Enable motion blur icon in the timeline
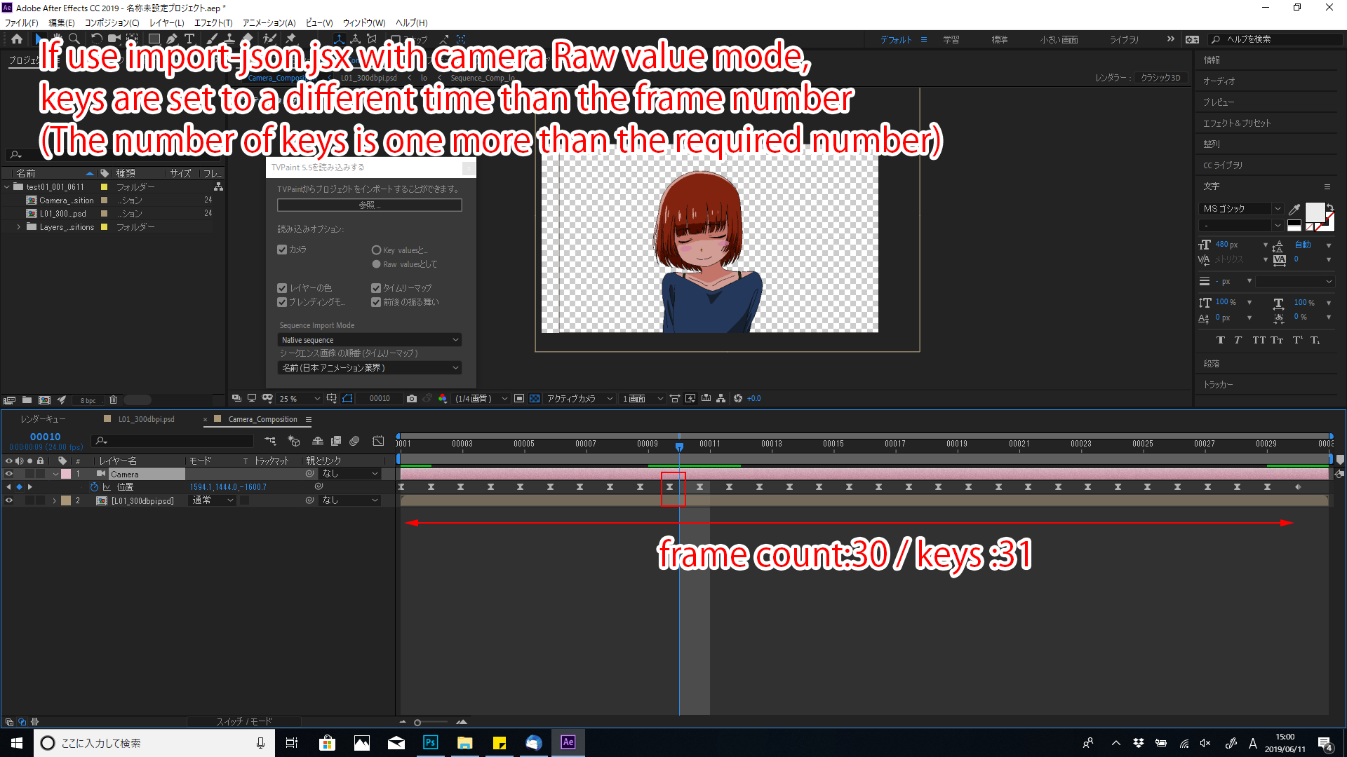Viewport: 1347px width, 757px height. 354,441
